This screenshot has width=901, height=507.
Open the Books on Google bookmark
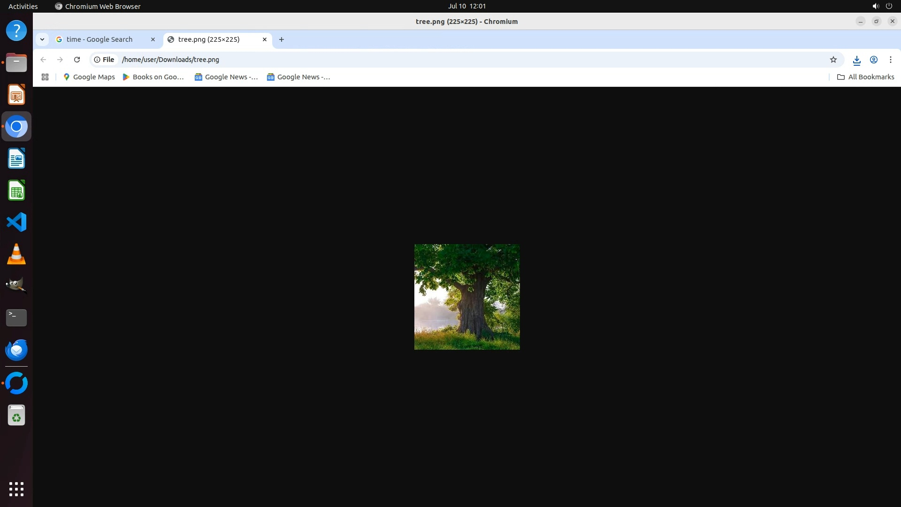tap(153, 77)
